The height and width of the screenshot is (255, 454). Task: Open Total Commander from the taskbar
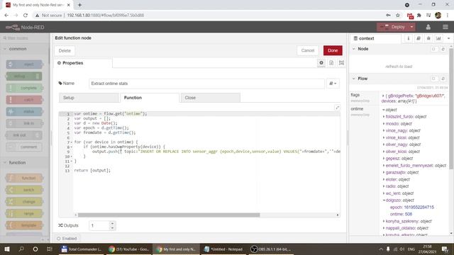(x=81, y=249)
